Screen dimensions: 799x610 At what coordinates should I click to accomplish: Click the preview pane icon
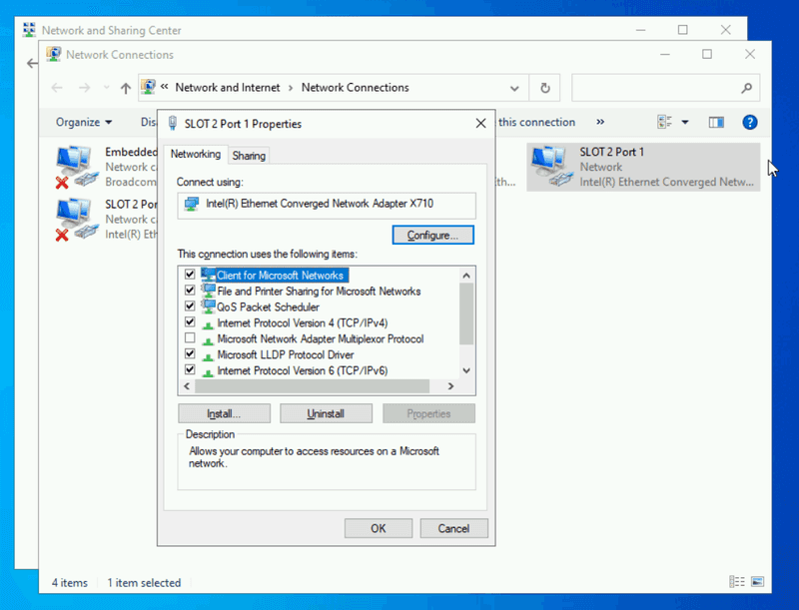coord(716,122)
